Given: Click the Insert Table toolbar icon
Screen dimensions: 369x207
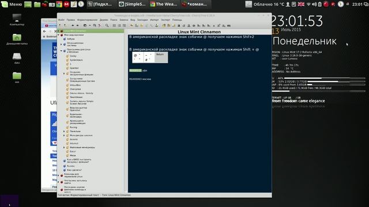Looking at the screenshot, I should pos(136,25).
